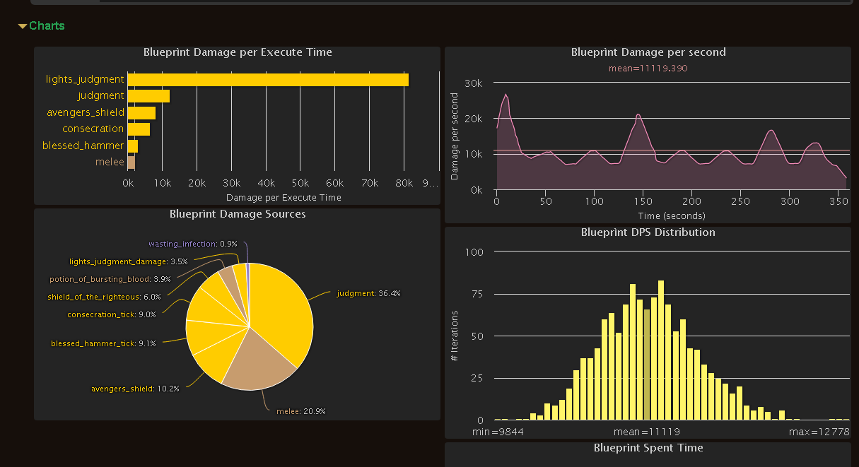Click the avengers_shield horizontal bar
The height and width of the screenshot is (467, 859).
[141, 113]
